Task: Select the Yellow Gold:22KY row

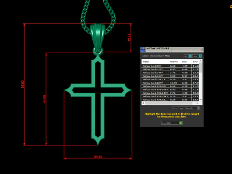Action: tap(170, 83)
